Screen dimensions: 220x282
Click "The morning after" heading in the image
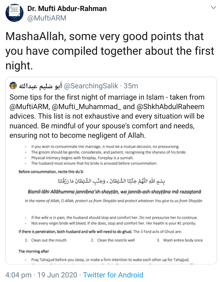point(34,251)
